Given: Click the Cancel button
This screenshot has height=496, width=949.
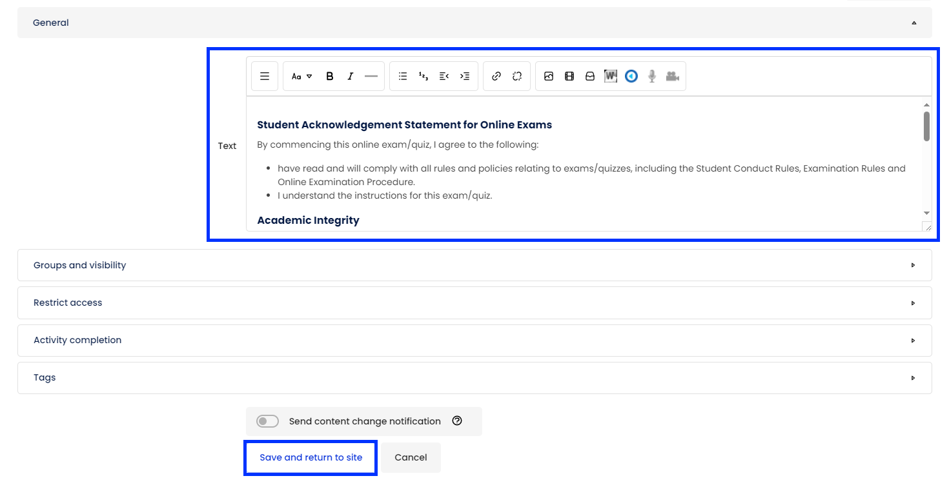Looking at the screenshot, I should (x=411, y=457).
